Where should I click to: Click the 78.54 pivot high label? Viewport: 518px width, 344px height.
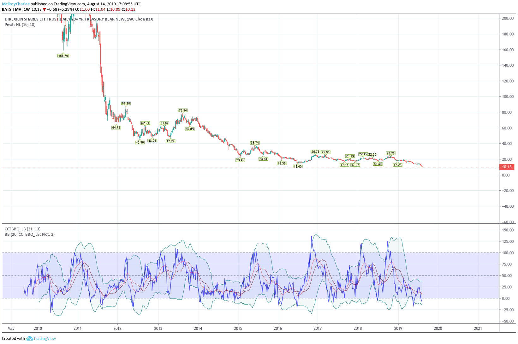coord(183,110)
